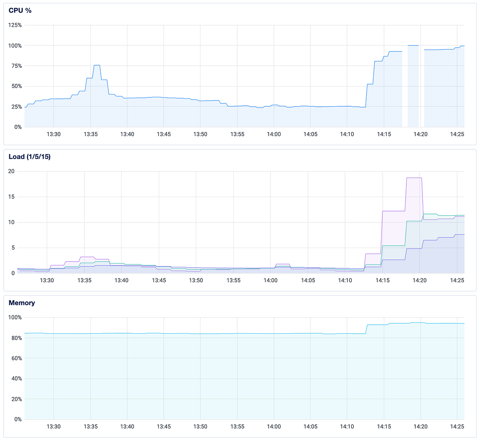Click the 20 label on Load axis

[x=11, y=171]
